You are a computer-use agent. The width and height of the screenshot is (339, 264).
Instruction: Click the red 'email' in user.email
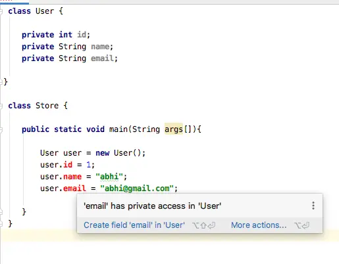[74, 188]
